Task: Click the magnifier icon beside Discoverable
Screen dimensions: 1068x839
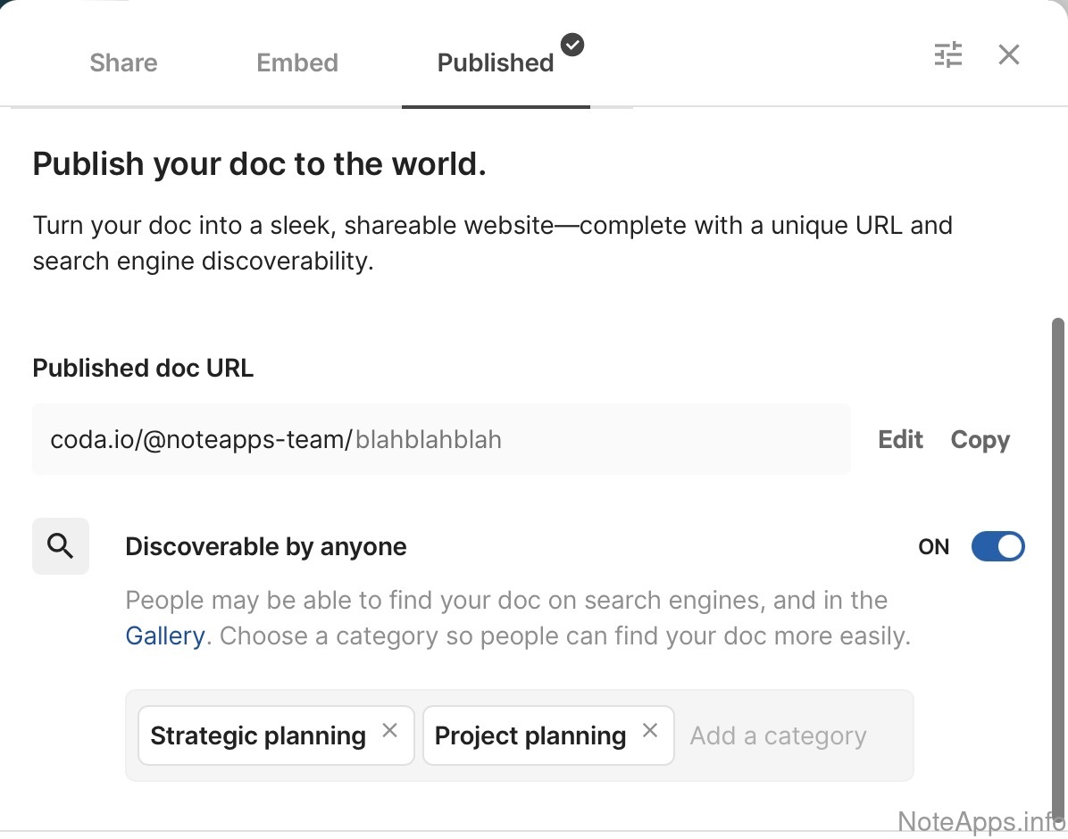Action: 61,546
